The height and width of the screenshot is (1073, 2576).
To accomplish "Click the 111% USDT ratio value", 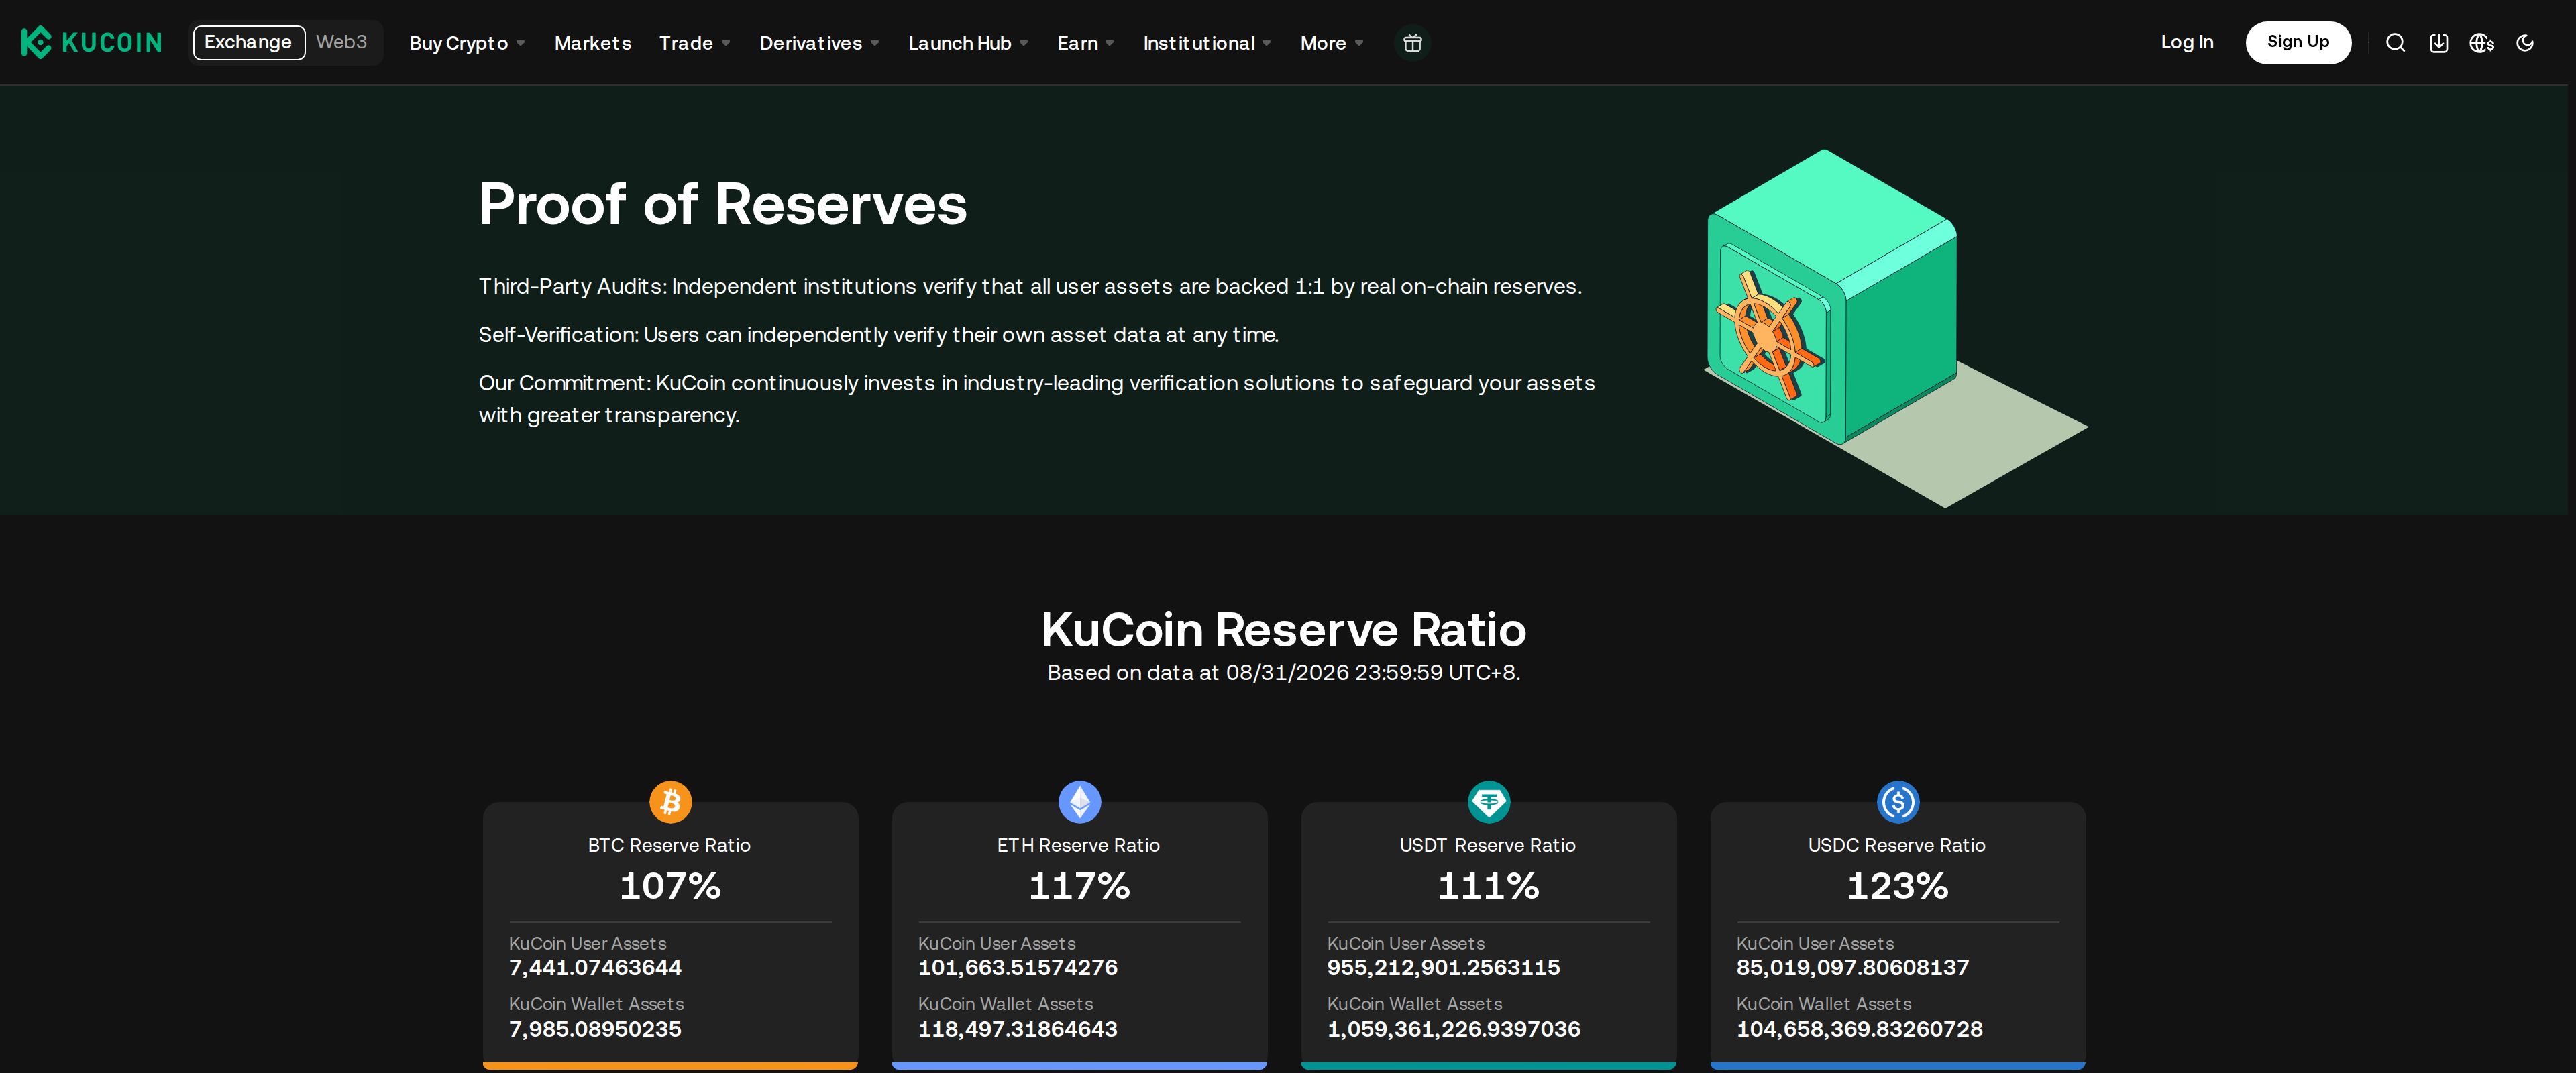I will [1488, 886].
